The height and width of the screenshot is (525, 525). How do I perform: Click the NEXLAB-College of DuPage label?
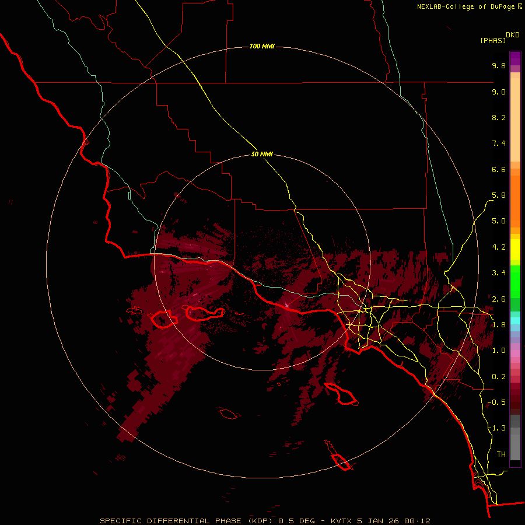click(466, 6)
